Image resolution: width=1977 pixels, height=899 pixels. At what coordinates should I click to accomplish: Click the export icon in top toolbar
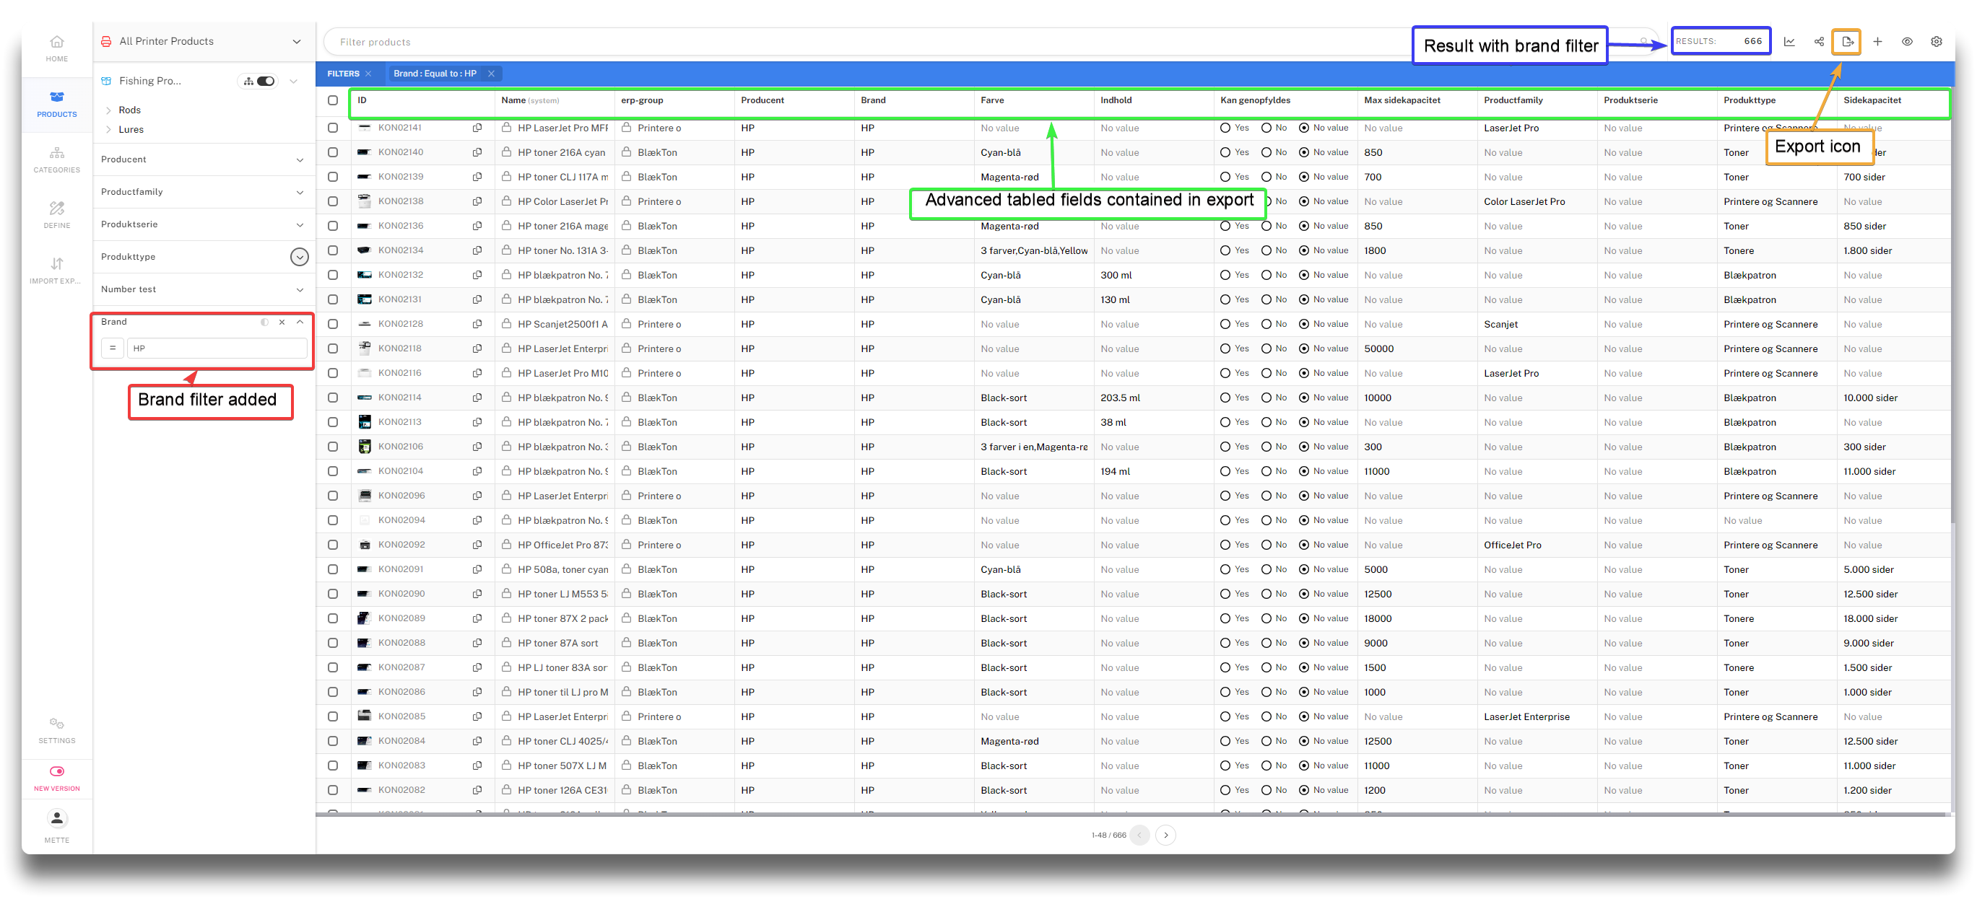[x=1846, y=42]
